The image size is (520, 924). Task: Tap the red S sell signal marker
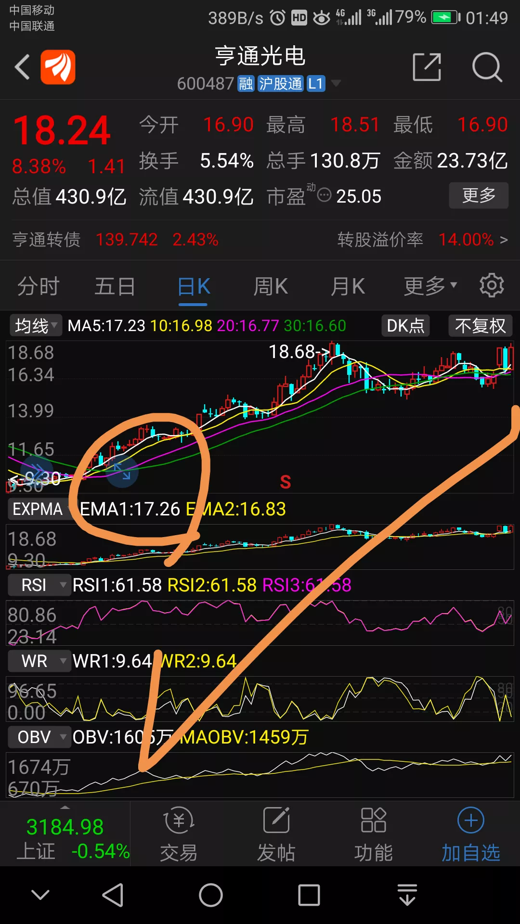(x=286, y=482)
